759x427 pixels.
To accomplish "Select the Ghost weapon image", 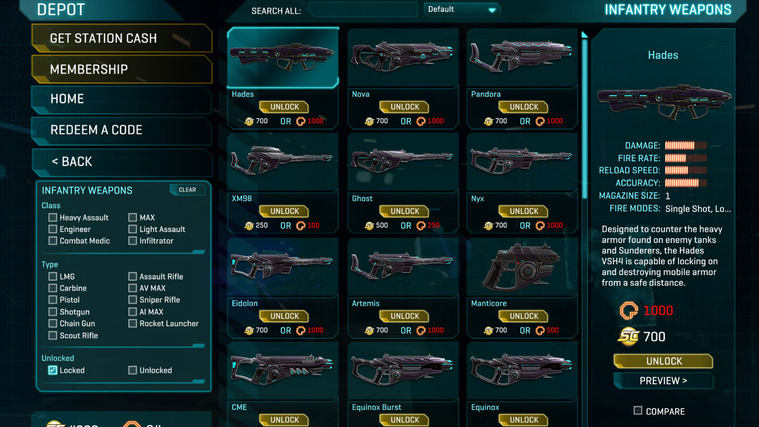I will coord(403,160).
